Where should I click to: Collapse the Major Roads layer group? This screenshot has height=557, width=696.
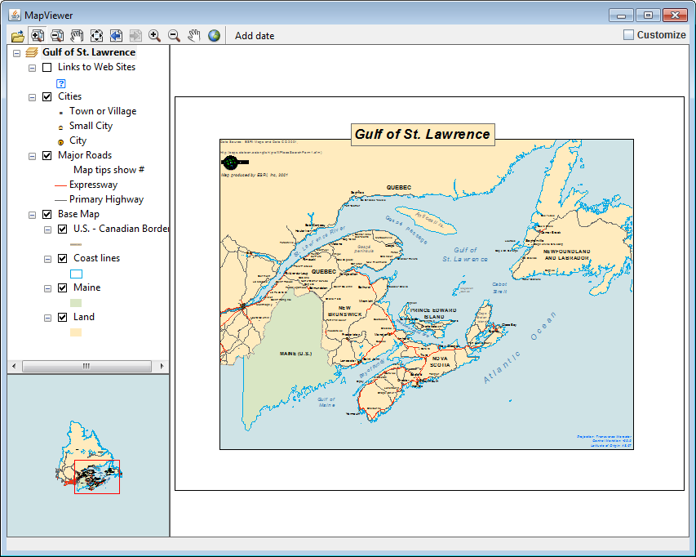[33, 155]
